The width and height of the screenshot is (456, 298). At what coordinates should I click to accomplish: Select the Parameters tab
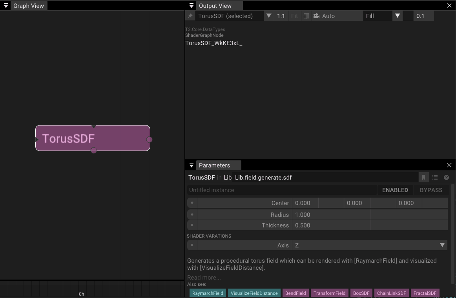point(214,165)
